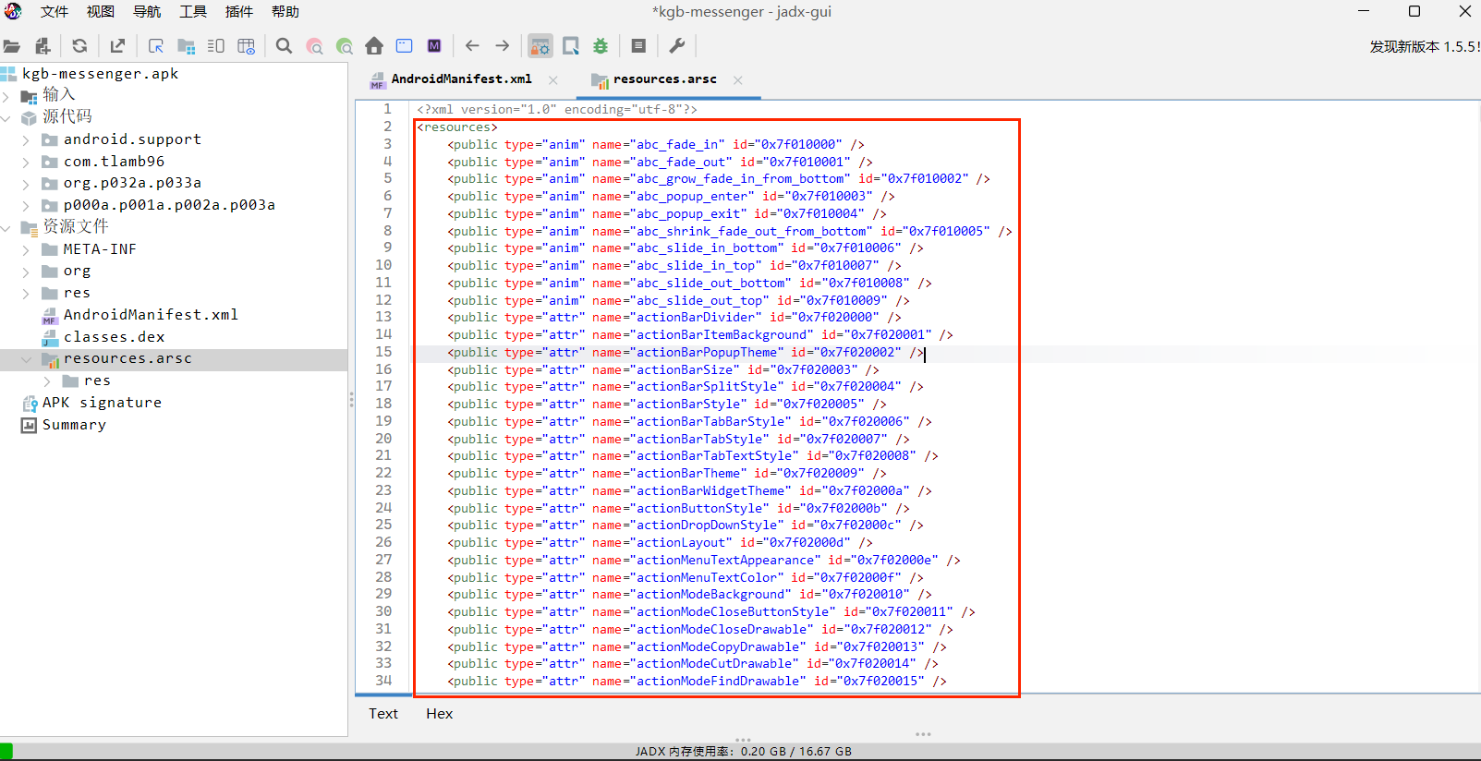This screenshot has height=761, width=1481.
Task: Close the resources.arsc tab
Action: [x=737, y=80]
